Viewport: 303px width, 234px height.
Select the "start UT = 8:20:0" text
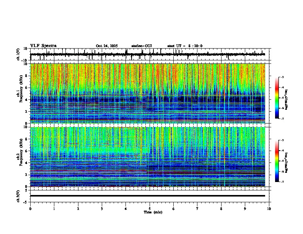[185, 46]
